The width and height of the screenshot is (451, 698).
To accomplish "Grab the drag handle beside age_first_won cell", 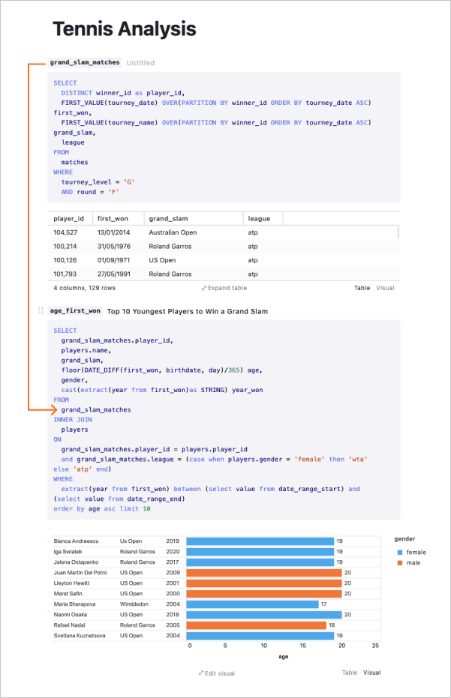I will [x=41, y=310].
